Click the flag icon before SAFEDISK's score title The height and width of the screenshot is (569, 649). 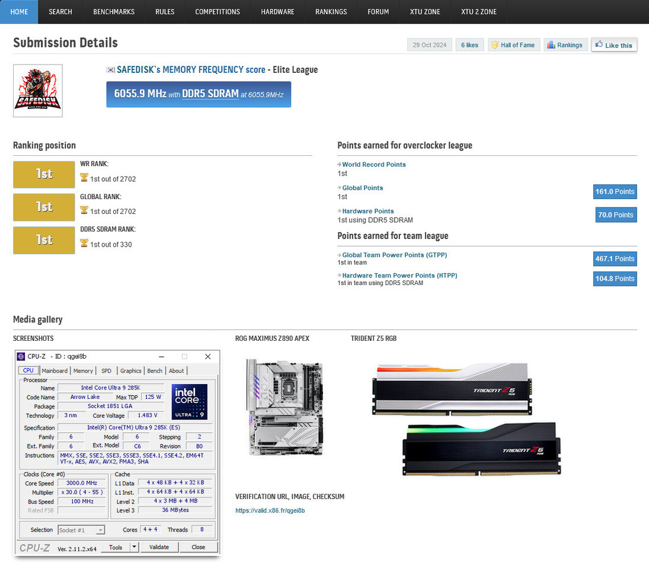point(110,69)
